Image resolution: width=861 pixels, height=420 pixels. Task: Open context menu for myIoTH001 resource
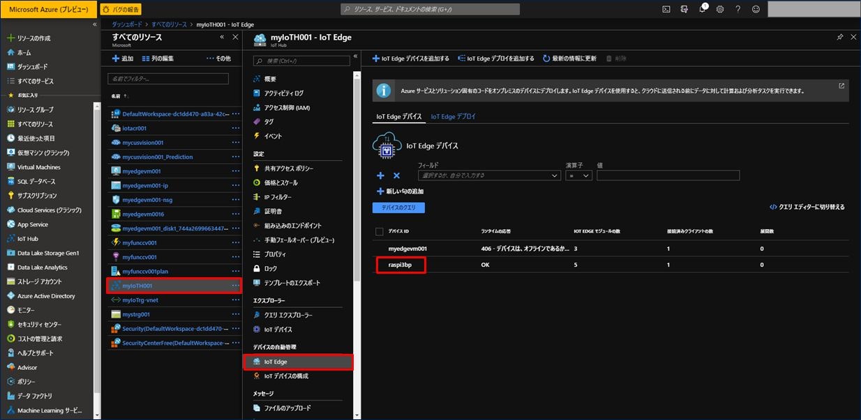coord(235,286)
